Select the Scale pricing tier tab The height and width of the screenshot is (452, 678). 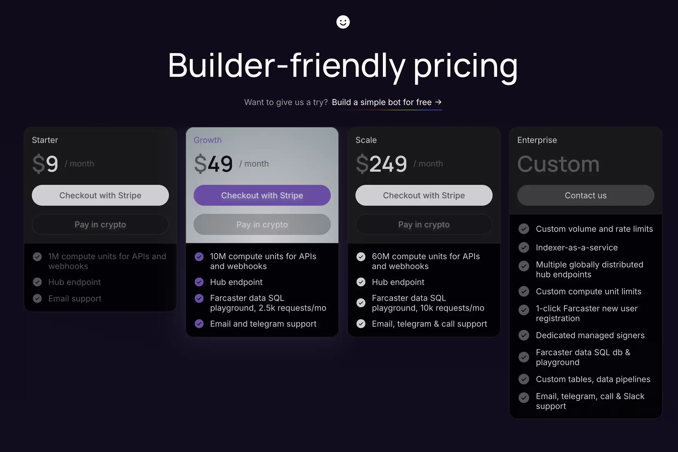(366, 140)
